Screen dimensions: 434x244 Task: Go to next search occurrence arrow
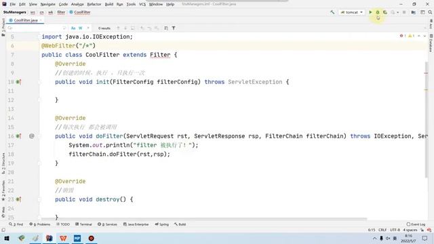coord(125,28)
